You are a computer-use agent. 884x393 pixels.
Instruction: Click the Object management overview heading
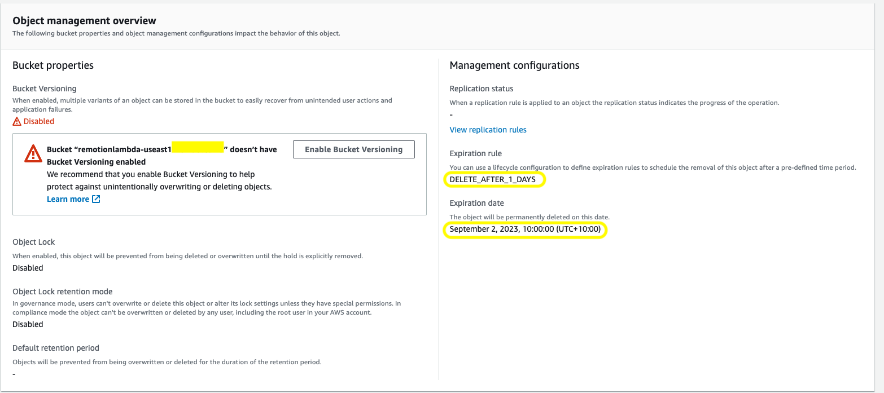tap(84, 21)
